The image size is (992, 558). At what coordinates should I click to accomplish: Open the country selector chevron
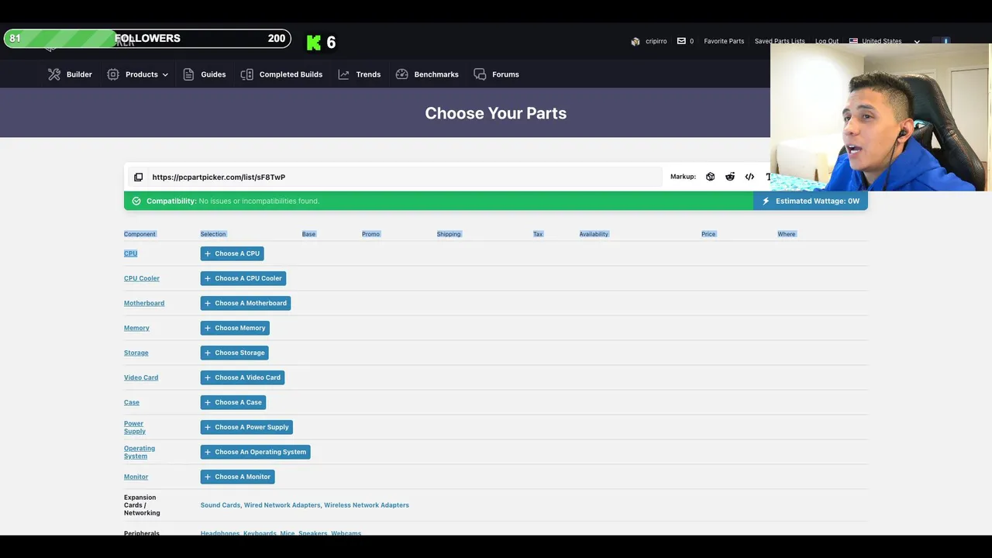tap(917, 41)
